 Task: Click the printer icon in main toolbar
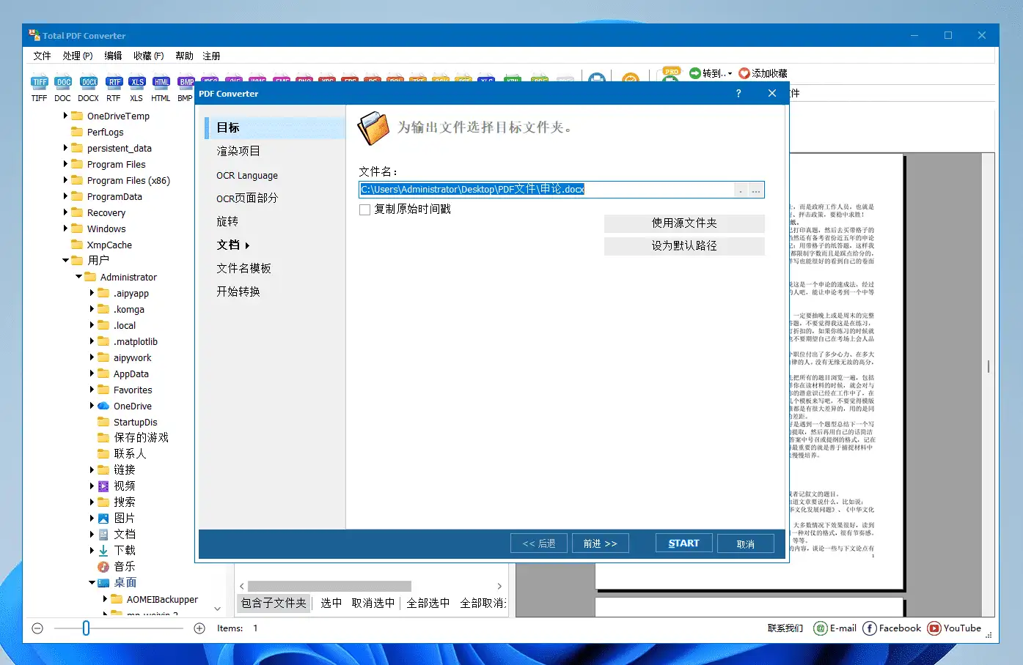[x=597, y=78]
